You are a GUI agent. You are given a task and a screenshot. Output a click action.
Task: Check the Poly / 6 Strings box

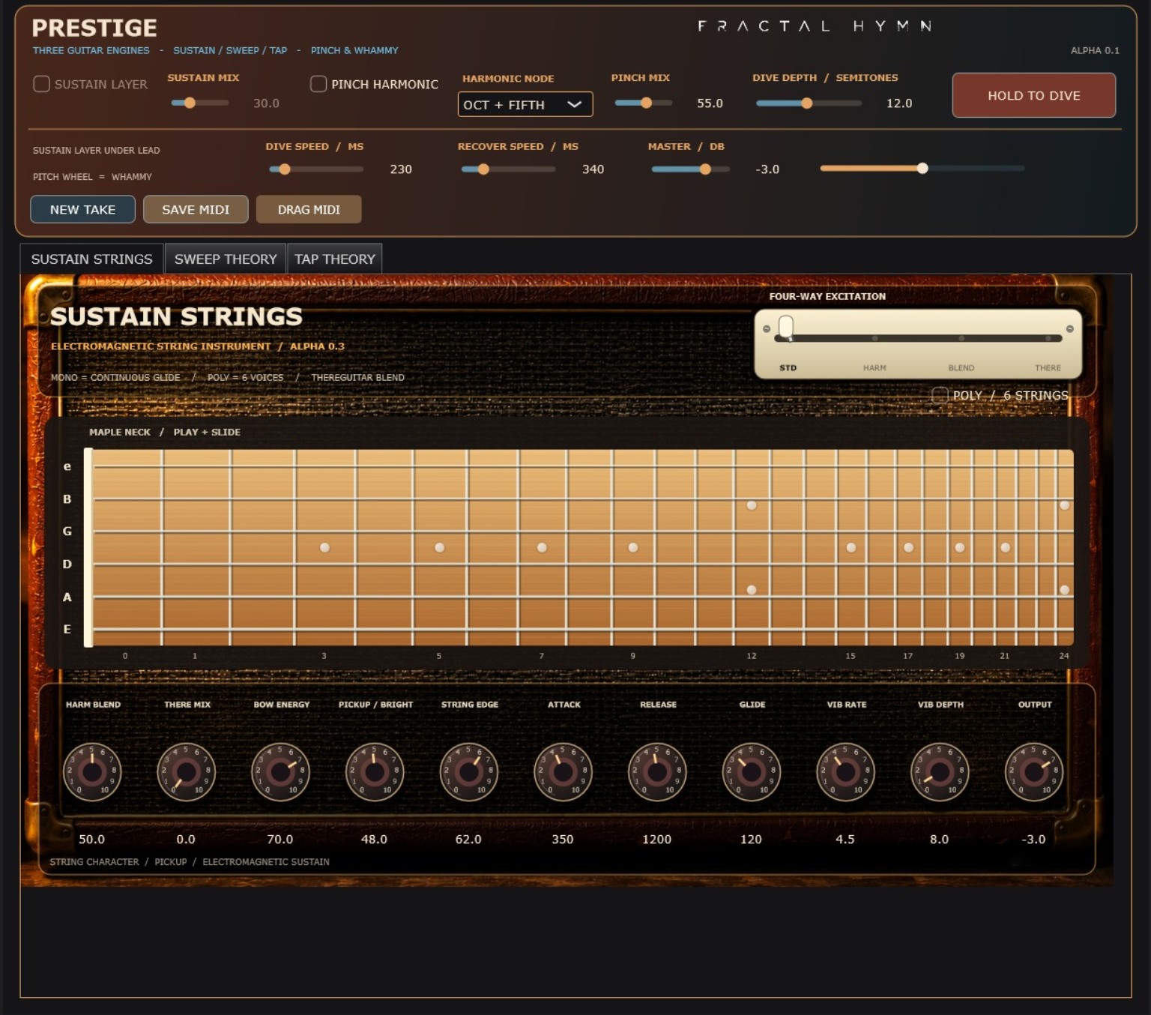(x=940, y=395)
